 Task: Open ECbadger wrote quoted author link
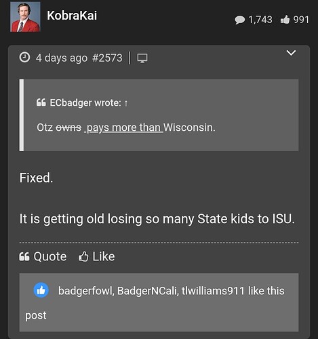point(85,103)
